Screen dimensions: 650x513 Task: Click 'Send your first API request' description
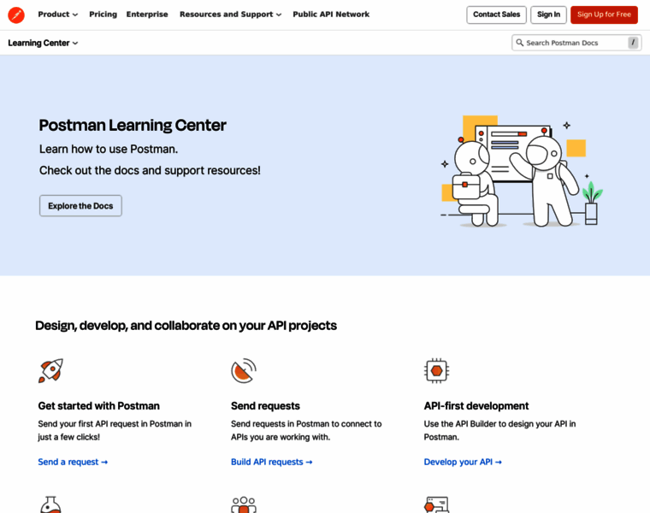click(115, 431)
